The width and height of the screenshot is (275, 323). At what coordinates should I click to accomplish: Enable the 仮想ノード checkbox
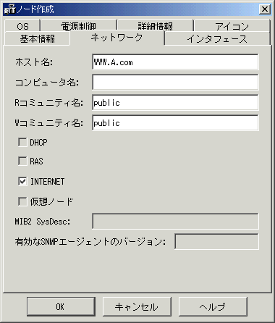click(x=22, y=201)
